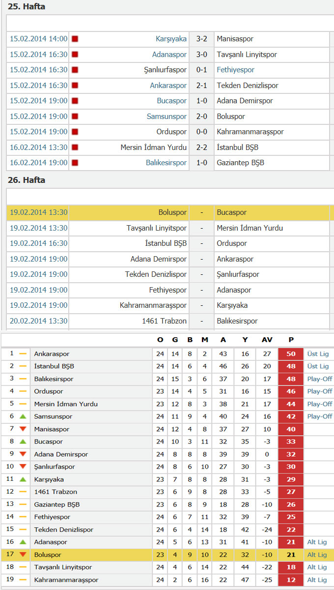Click the 3-2 score of Karşıyaka-Manisaspor

coord(201,39)
